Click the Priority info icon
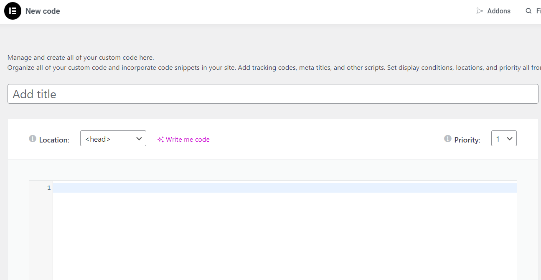Screen dimensions: 541x280 [448, 139]
